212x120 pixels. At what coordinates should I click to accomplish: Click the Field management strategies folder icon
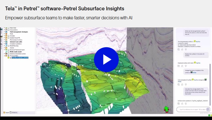6,32
